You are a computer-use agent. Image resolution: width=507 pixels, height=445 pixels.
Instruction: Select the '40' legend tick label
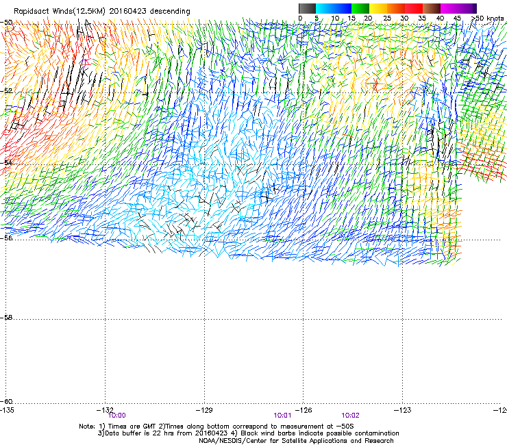pyautogui.click(x=440, y=18)
